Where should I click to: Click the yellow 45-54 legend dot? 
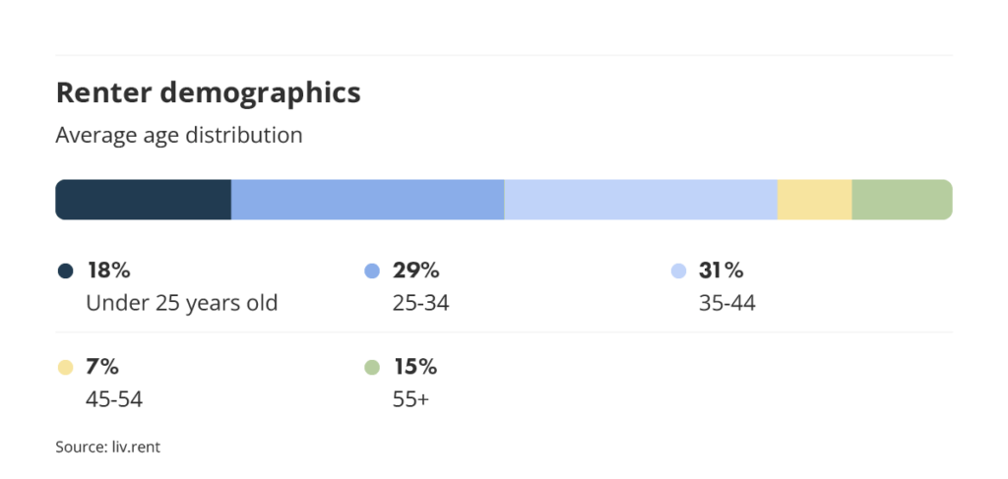(66, 368)
